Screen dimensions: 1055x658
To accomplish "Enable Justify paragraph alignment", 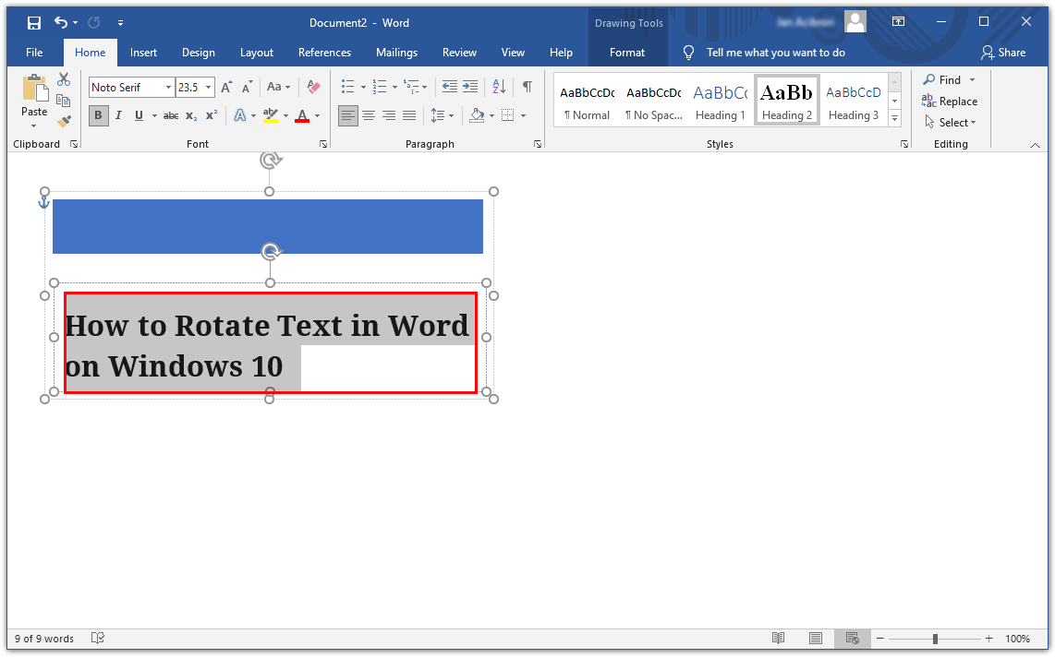I will coord(409,115).
